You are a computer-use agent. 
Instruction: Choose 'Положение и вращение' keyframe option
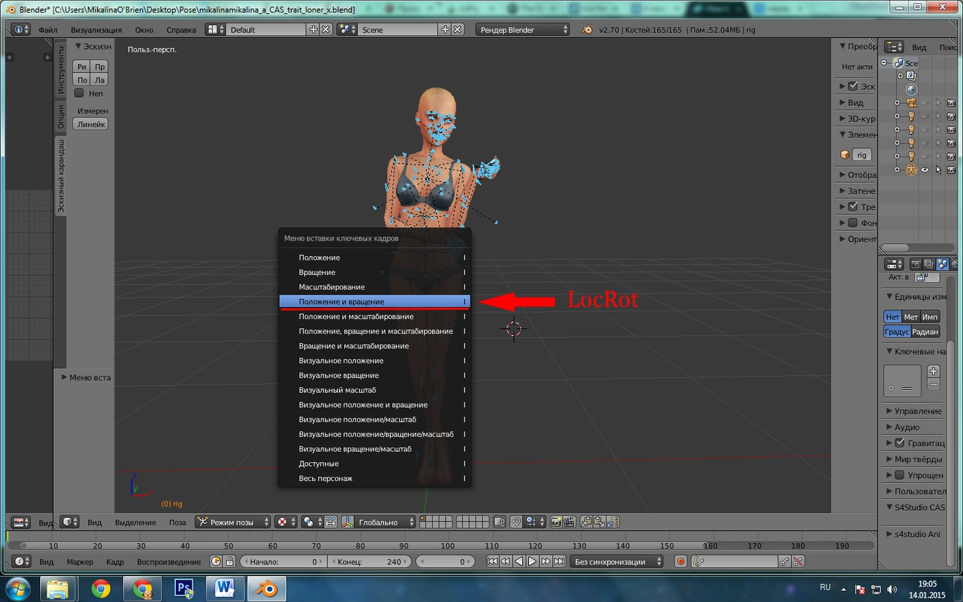pos(375,302)
